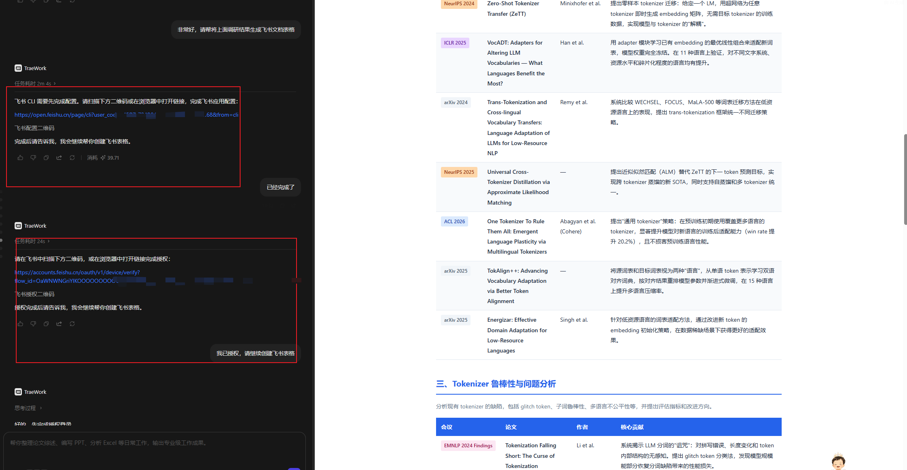
Task: Click the 会议 column header
Action: [447, 427]
